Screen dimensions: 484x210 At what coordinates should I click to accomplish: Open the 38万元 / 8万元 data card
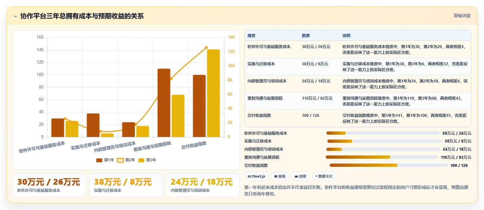tap(126, 185)
